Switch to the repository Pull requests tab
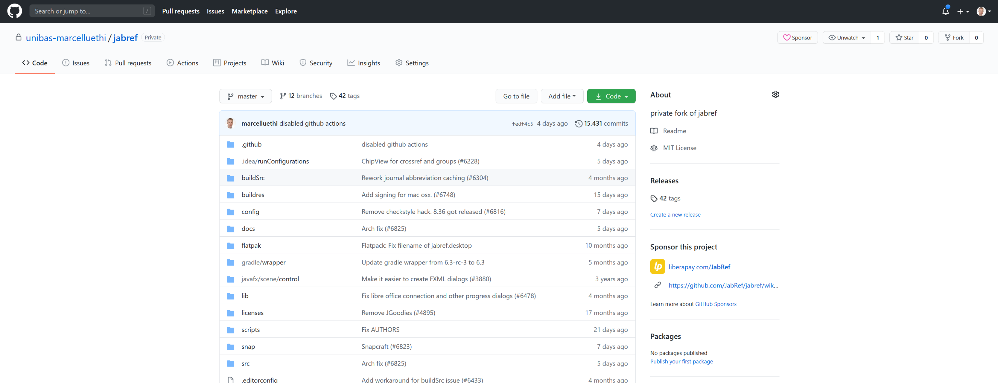This screenshot has width=998, height=383. [128, 63]
